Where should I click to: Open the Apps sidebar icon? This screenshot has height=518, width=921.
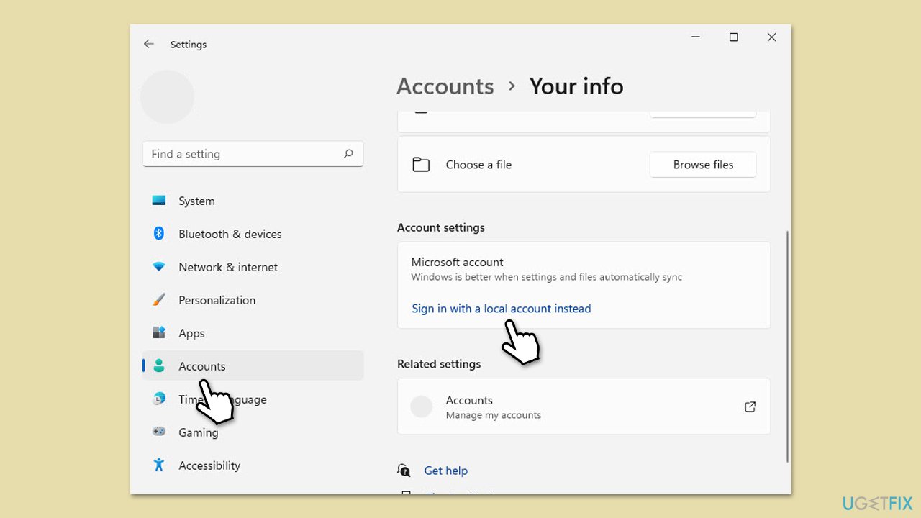point(159,333)
